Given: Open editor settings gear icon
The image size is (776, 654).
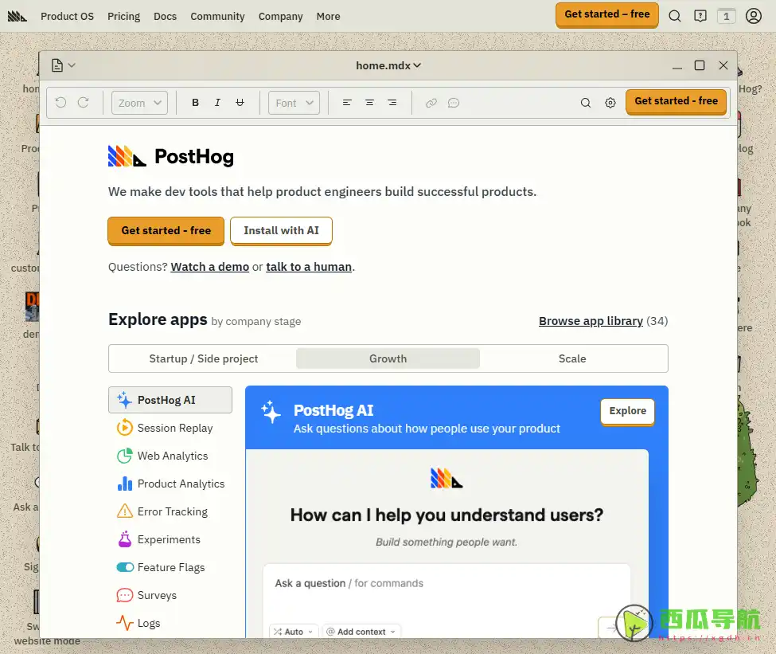Looking at the screenshot, I should [x=610, y=103].
